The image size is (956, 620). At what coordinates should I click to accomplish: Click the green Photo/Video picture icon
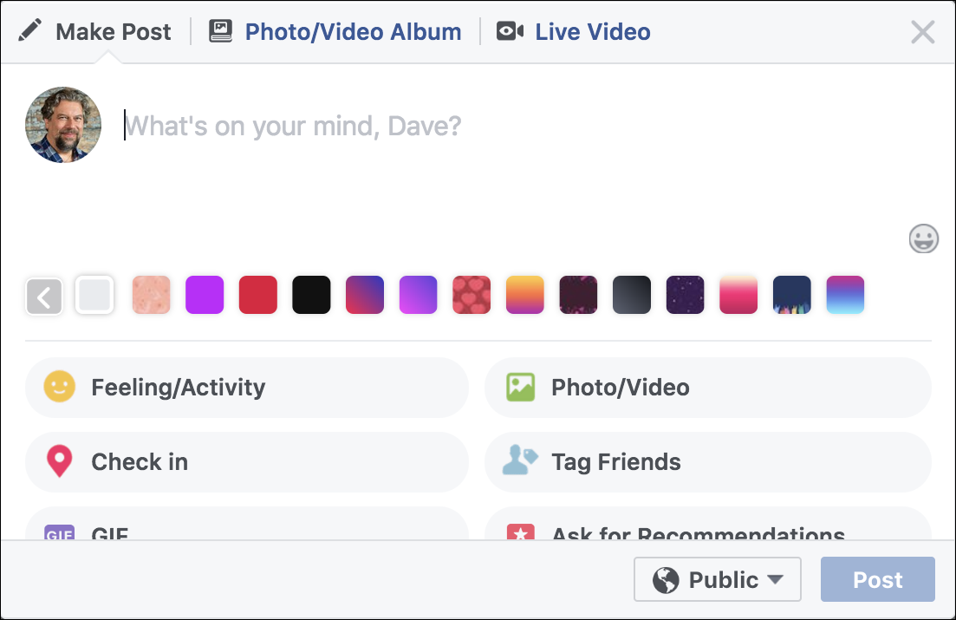pyautogui.click(x=521, y=387)
